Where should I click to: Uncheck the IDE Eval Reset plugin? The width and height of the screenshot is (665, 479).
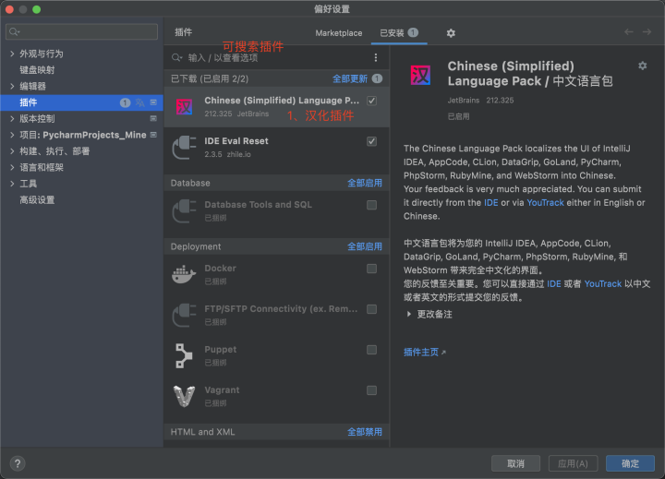pyautogui.click(x=371, y=141)
